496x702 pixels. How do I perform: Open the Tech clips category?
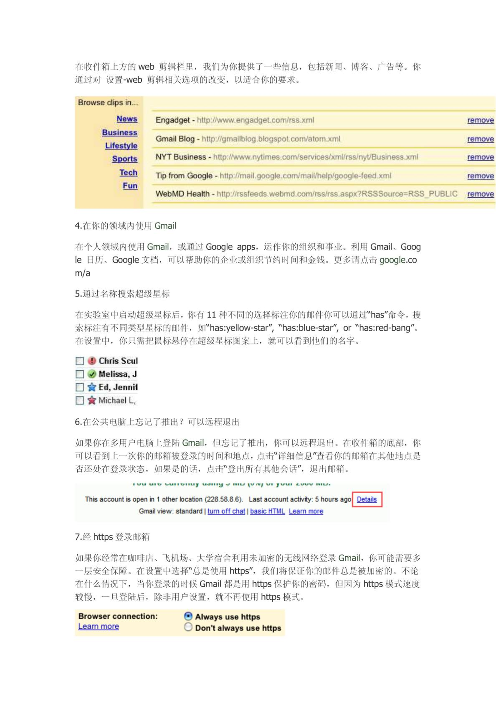(128, 173)
